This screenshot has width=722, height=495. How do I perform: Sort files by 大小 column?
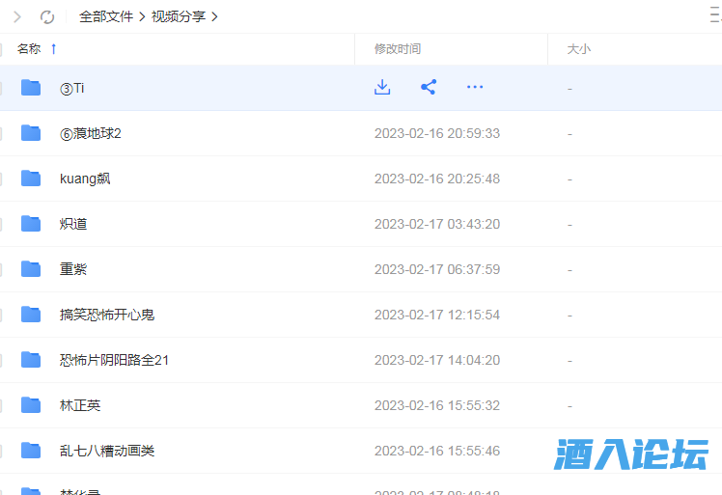click(x=578, y=48)
